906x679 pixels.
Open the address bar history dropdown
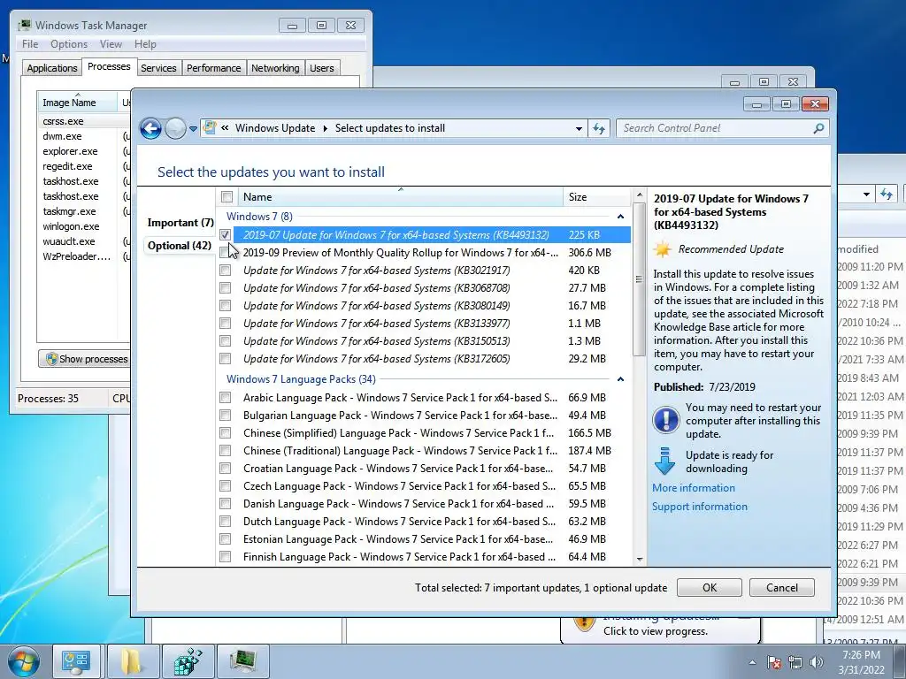point(579,129)
